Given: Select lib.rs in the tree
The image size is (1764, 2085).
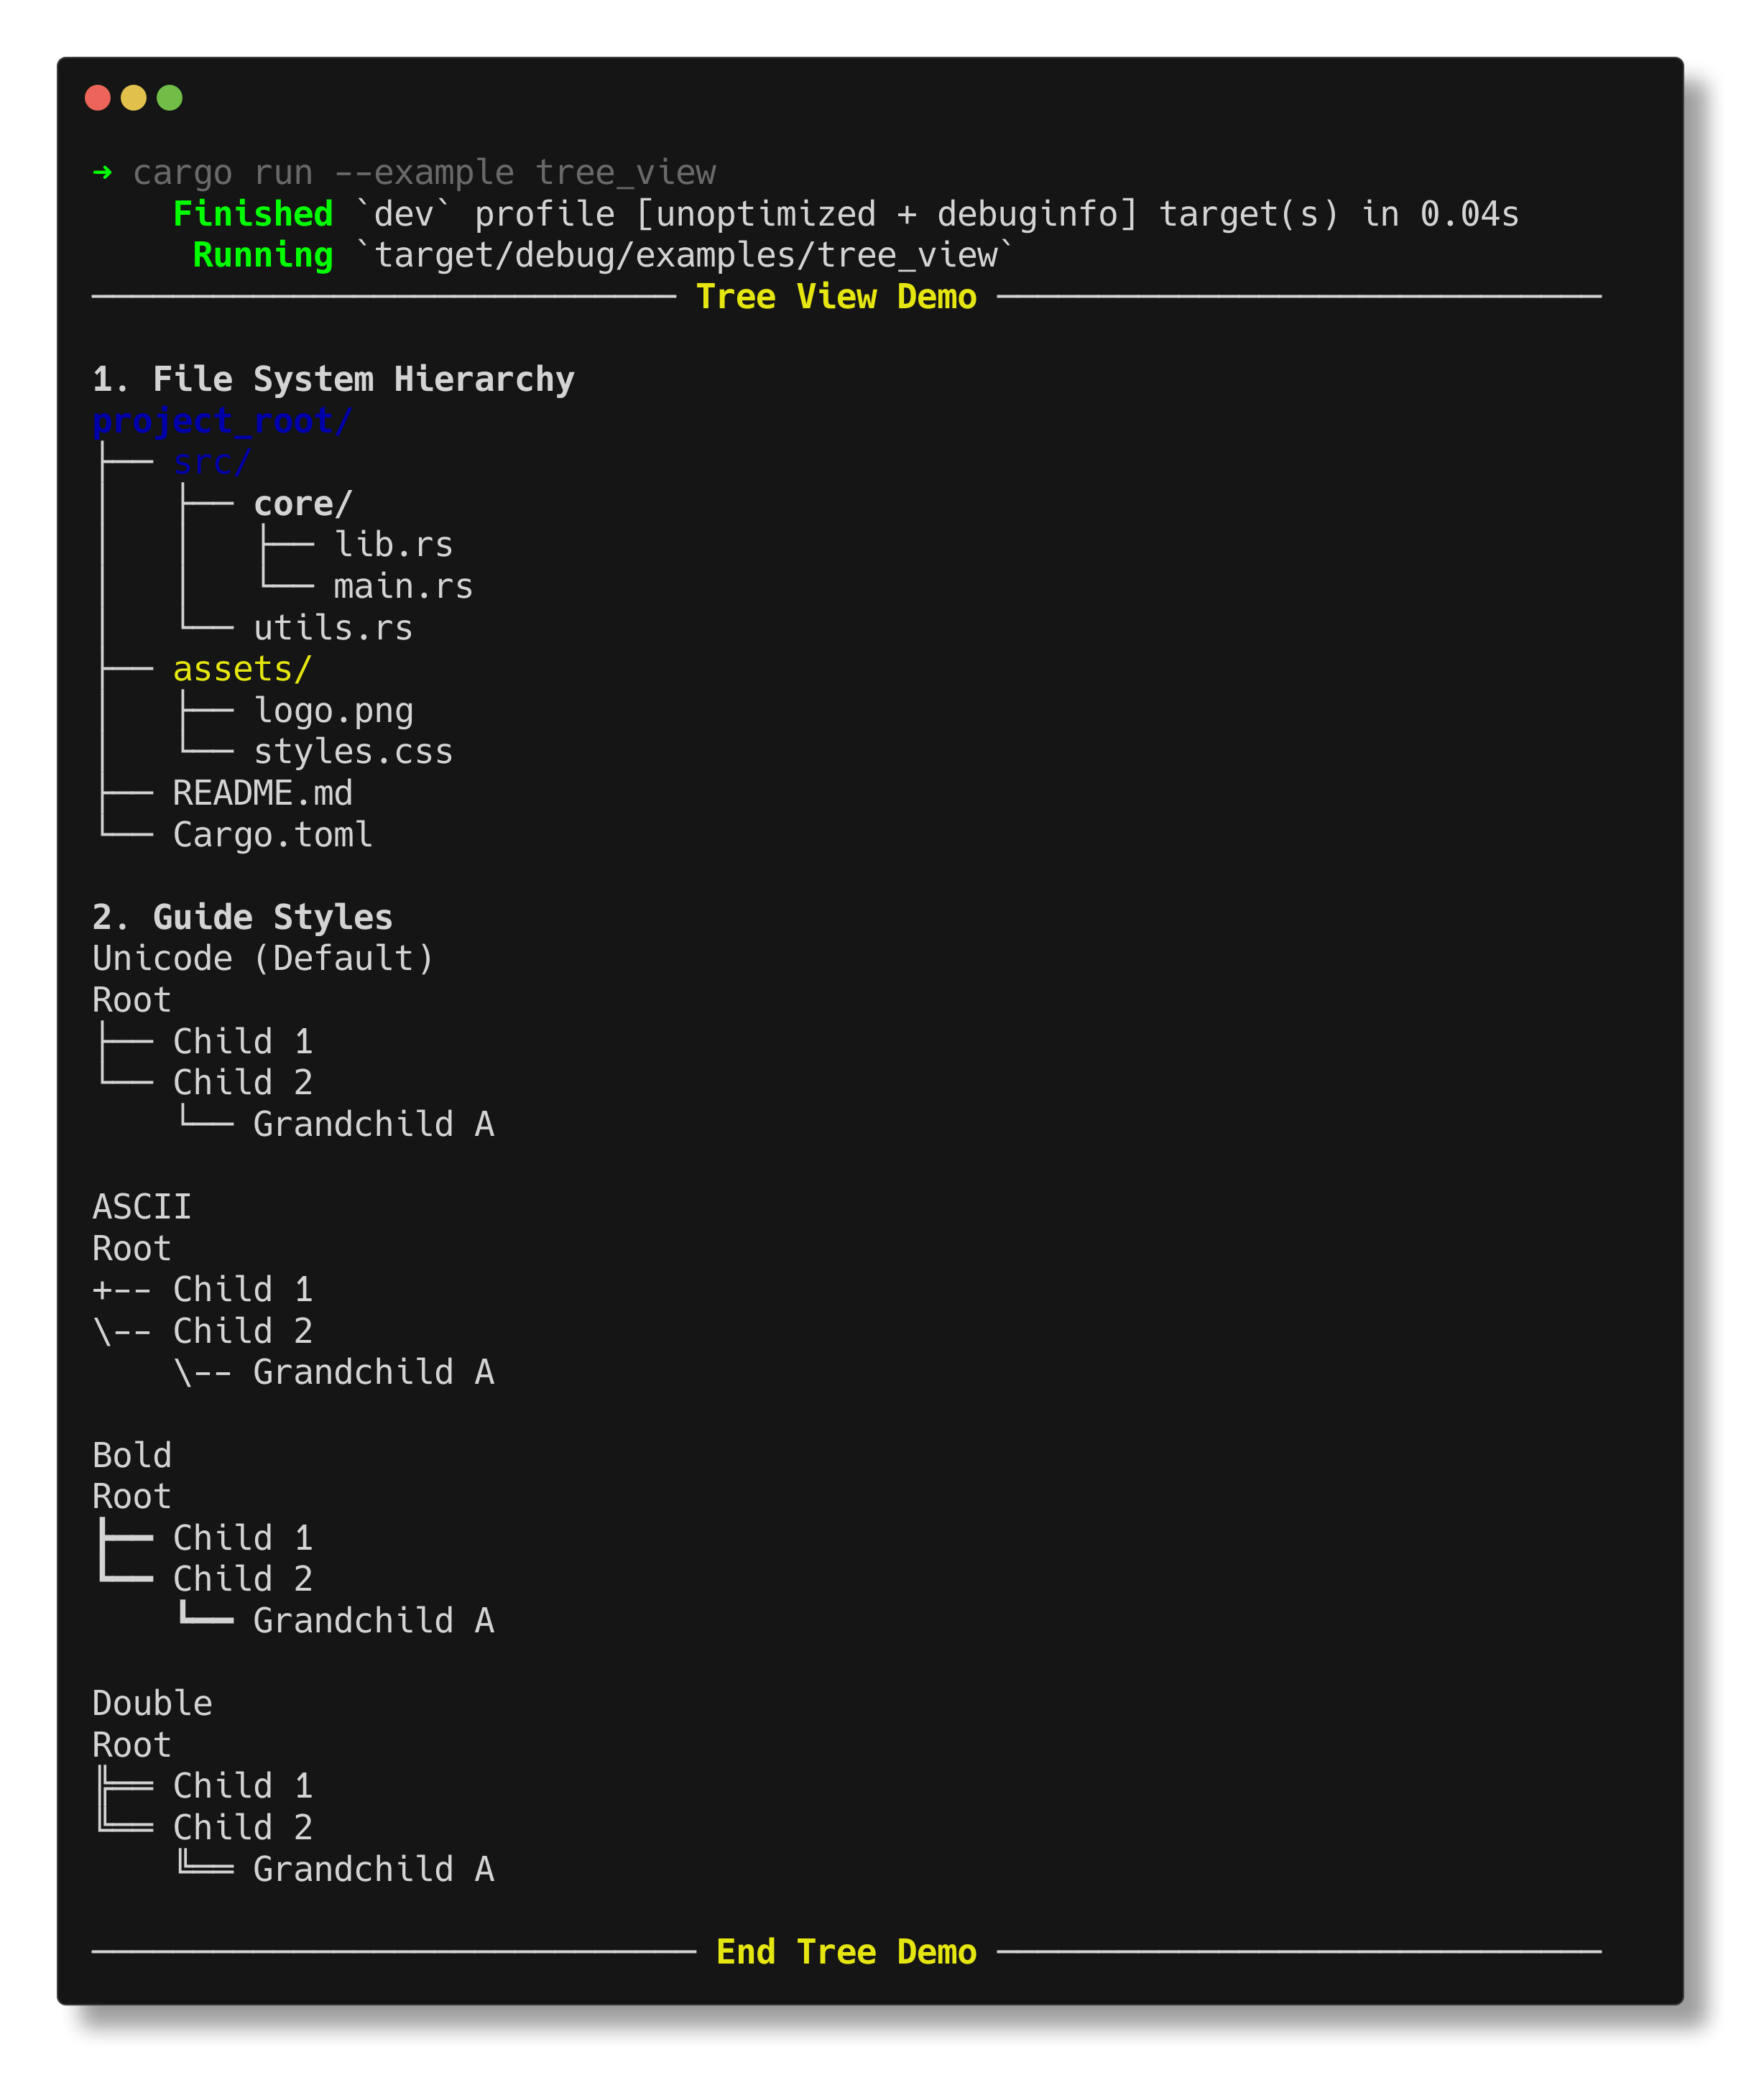Looking at the screenshot, I should pyautogui.click(x=392, y=545).
